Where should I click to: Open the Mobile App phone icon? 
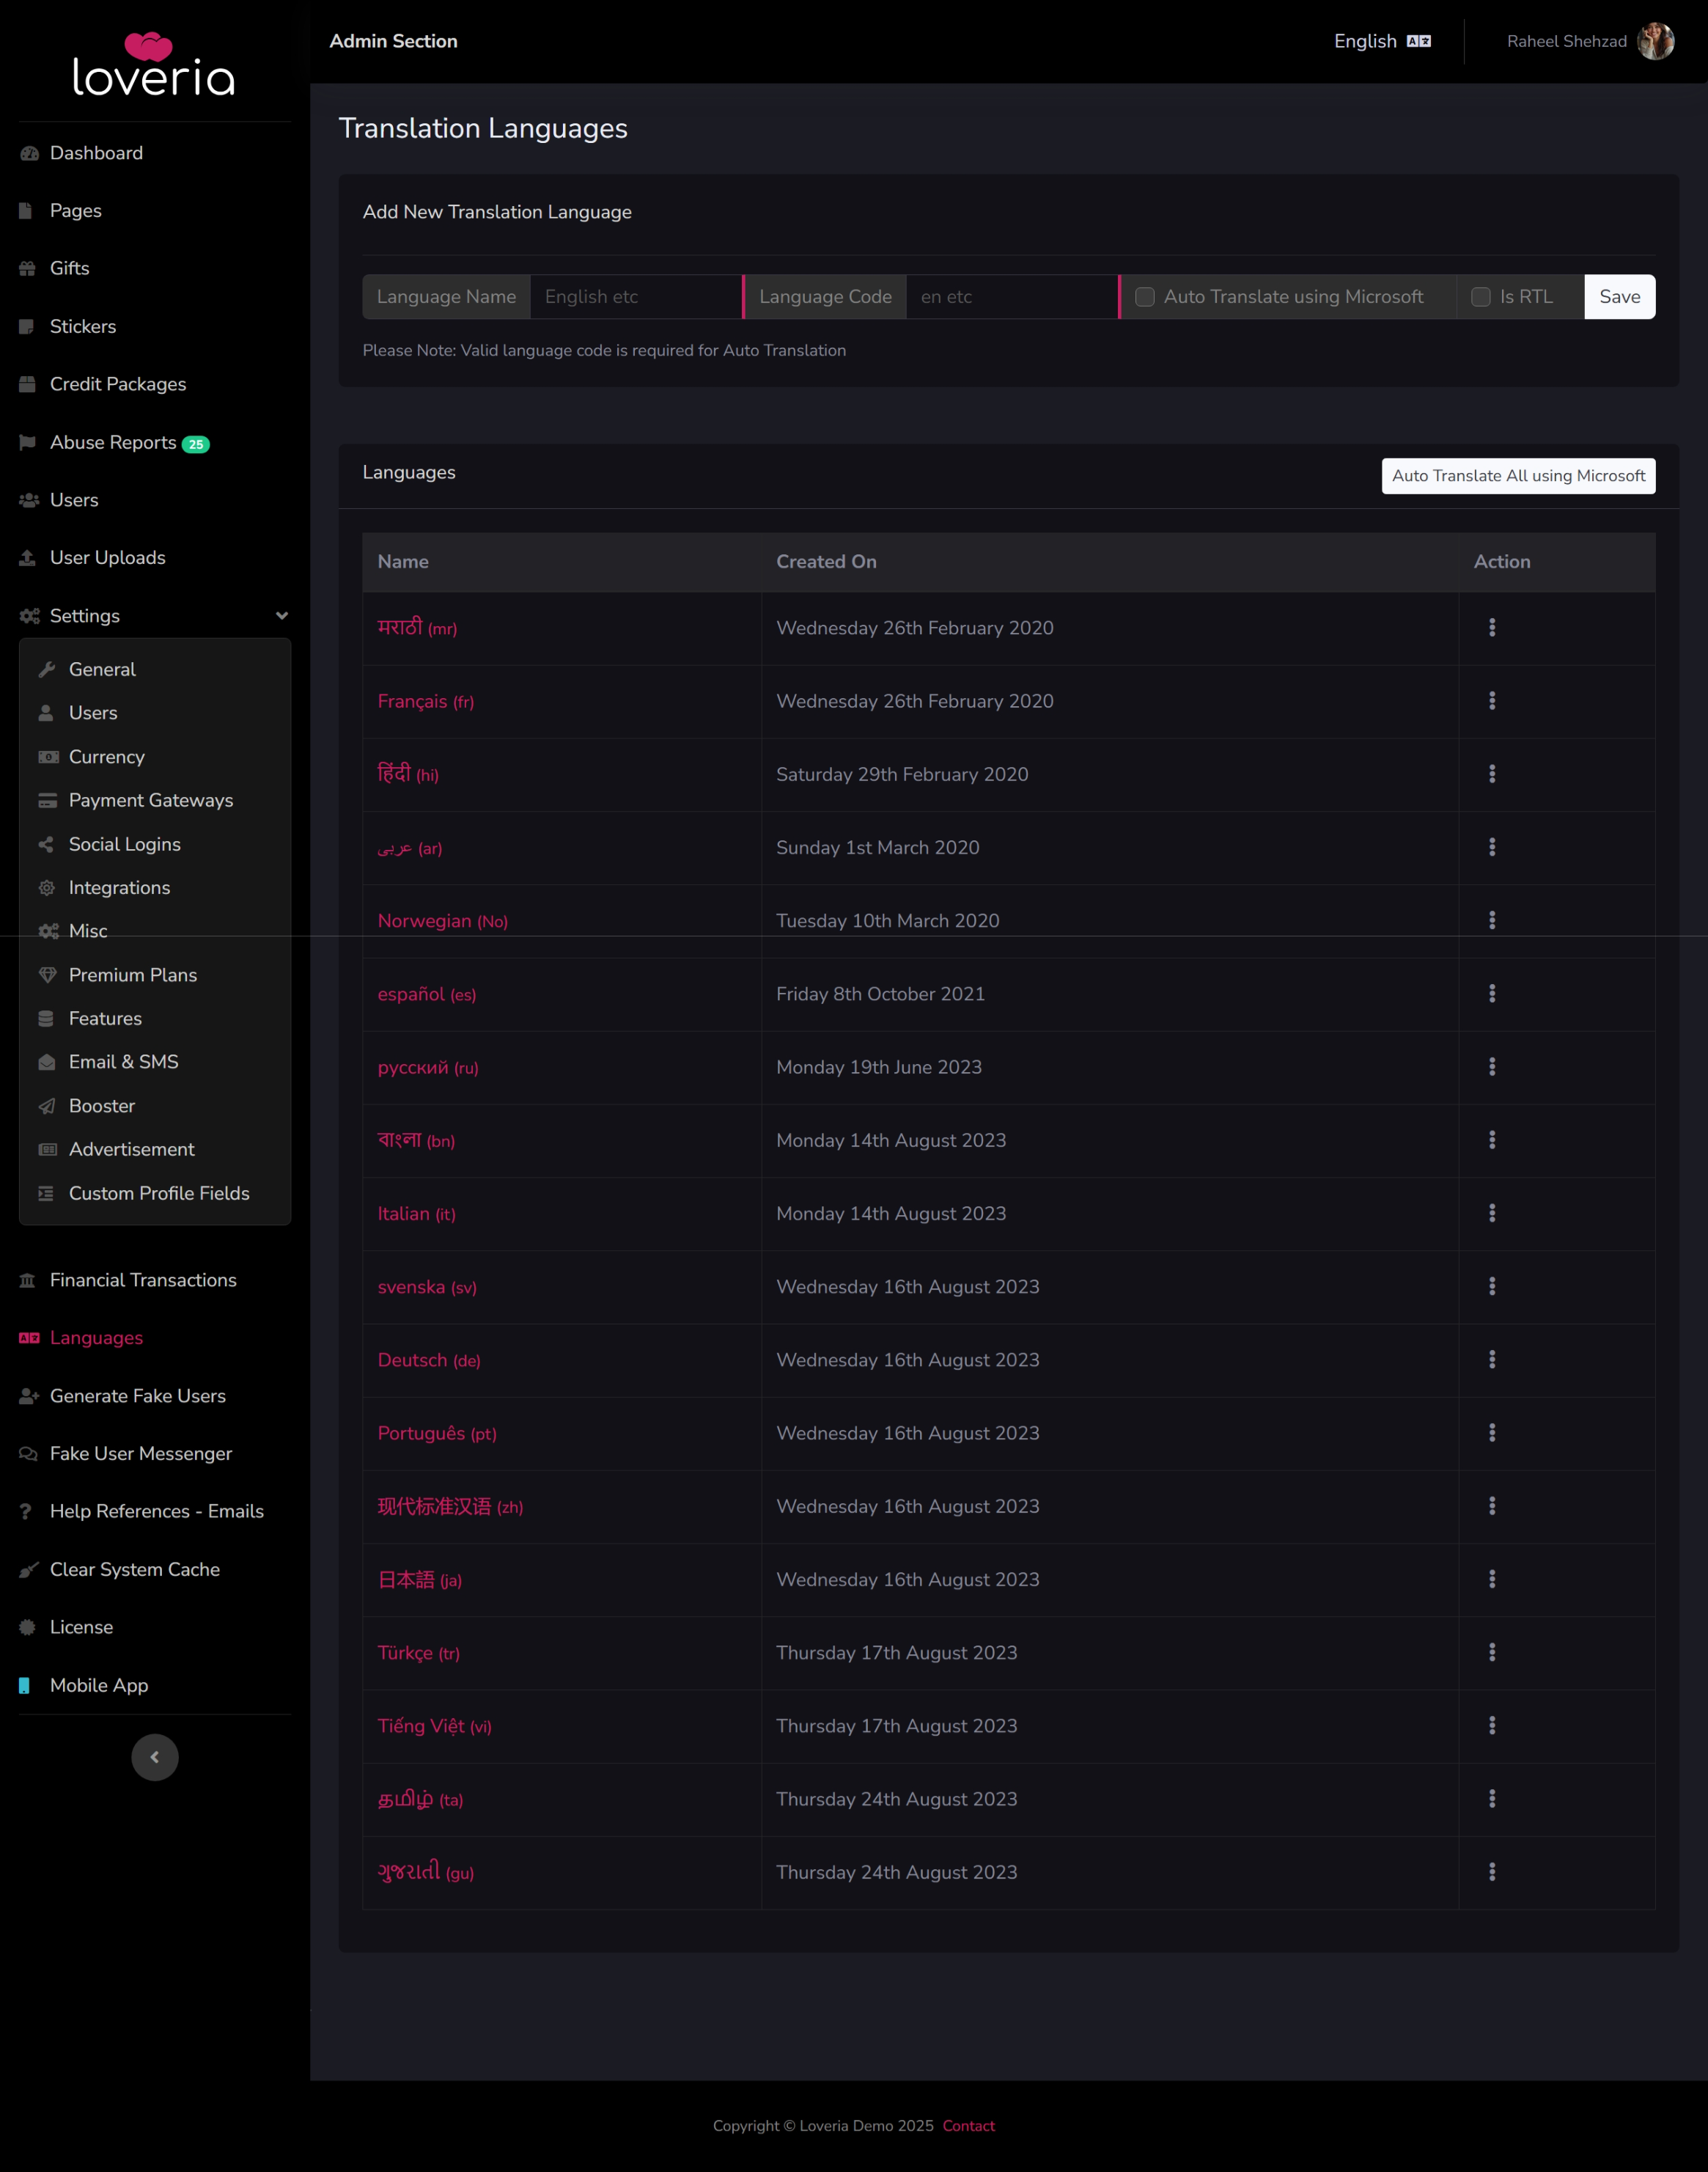click(x=25, y=1685)
